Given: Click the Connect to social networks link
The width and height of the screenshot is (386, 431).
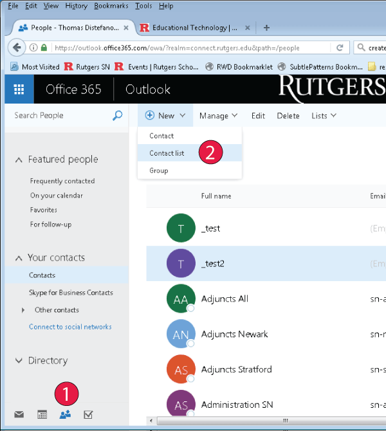Looking at the screenshot, I should (70, 327).
